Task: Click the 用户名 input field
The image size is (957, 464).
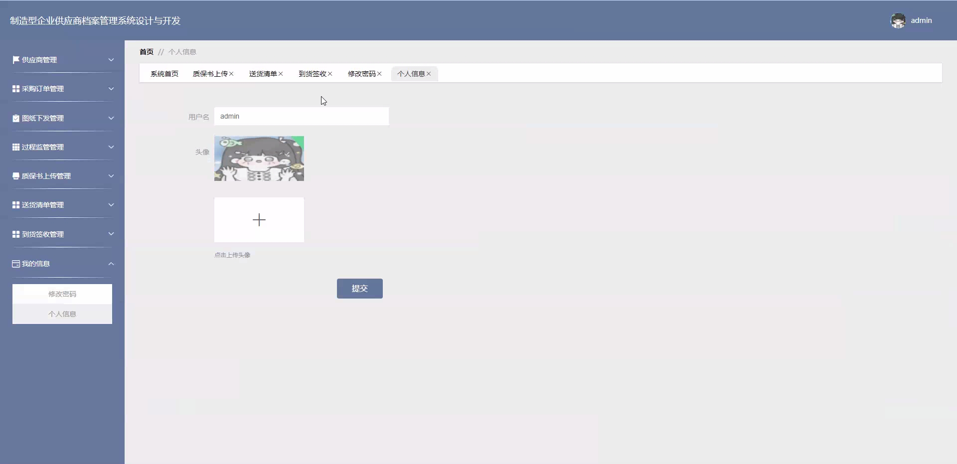Action: point(301,116)
